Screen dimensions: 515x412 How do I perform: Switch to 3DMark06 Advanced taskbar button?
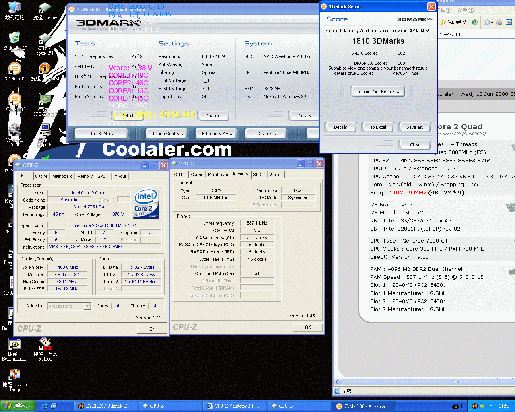[x=364, y=406]
